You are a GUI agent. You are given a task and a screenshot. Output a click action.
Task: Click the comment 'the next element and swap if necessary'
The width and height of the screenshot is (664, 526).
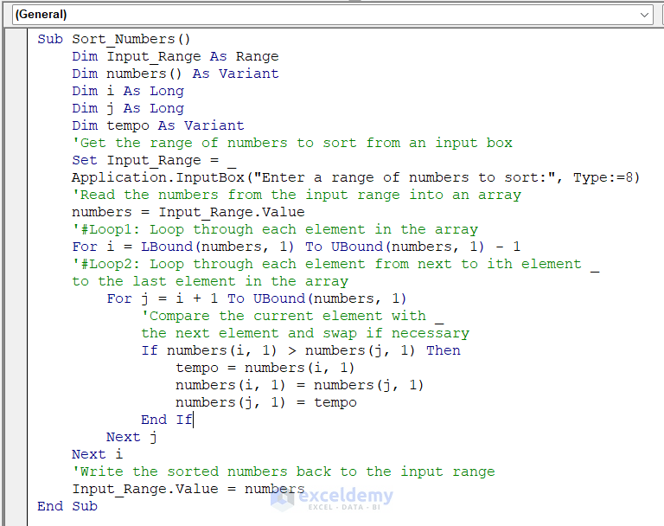(x=305, y=334)
